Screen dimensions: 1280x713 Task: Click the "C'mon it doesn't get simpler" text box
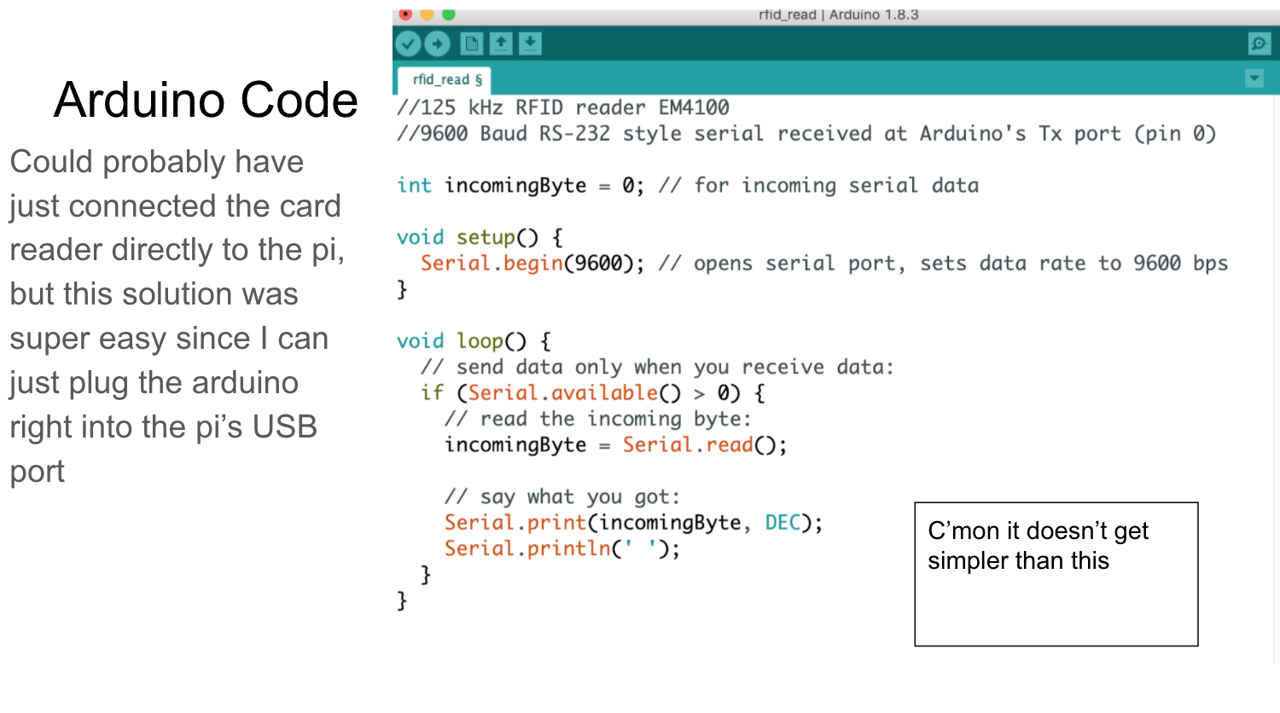coord(1056,574)
